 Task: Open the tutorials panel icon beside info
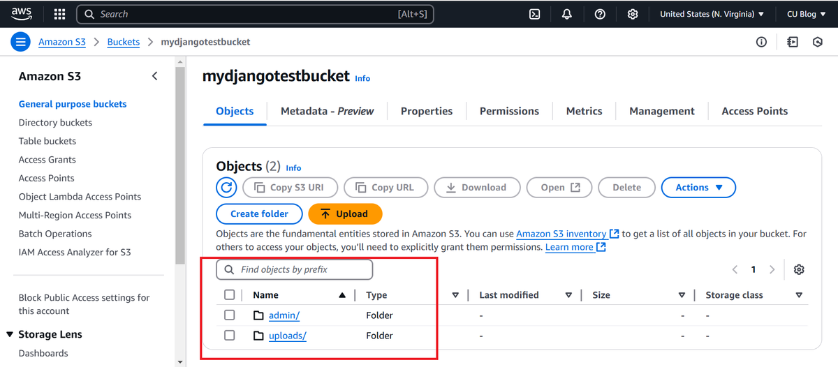pos(792,42)
